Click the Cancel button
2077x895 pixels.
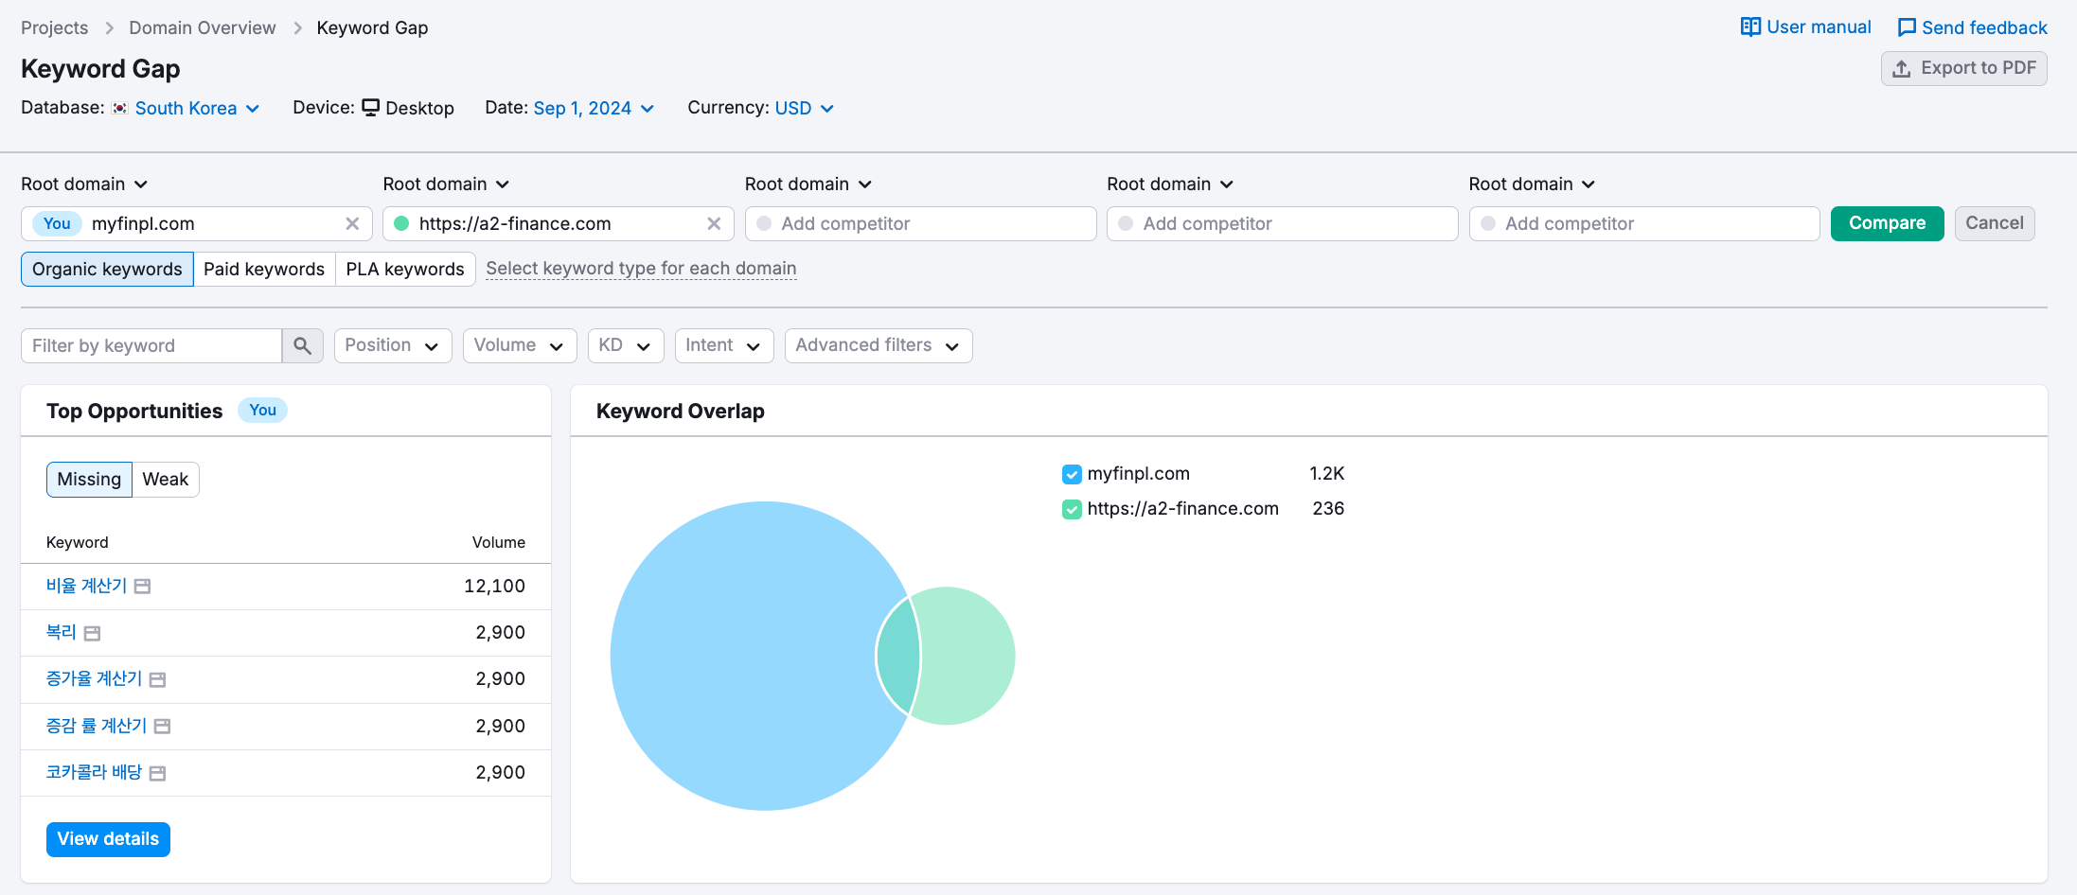[x=1995, y=224]
